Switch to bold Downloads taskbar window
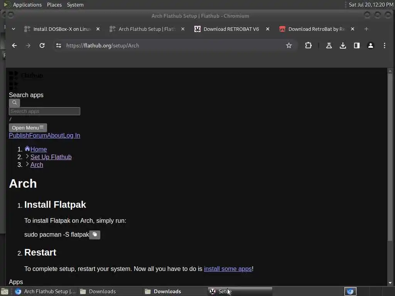Image resolution: width=395 pixels, height=296 pixels. point(176,291)
